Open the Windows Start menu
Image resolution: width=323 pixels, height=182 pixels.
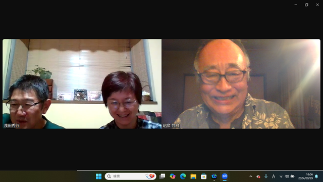99,176
